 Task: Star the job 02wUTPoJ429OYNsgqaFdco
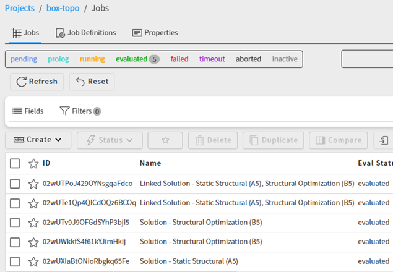click(x=33, y=184)
